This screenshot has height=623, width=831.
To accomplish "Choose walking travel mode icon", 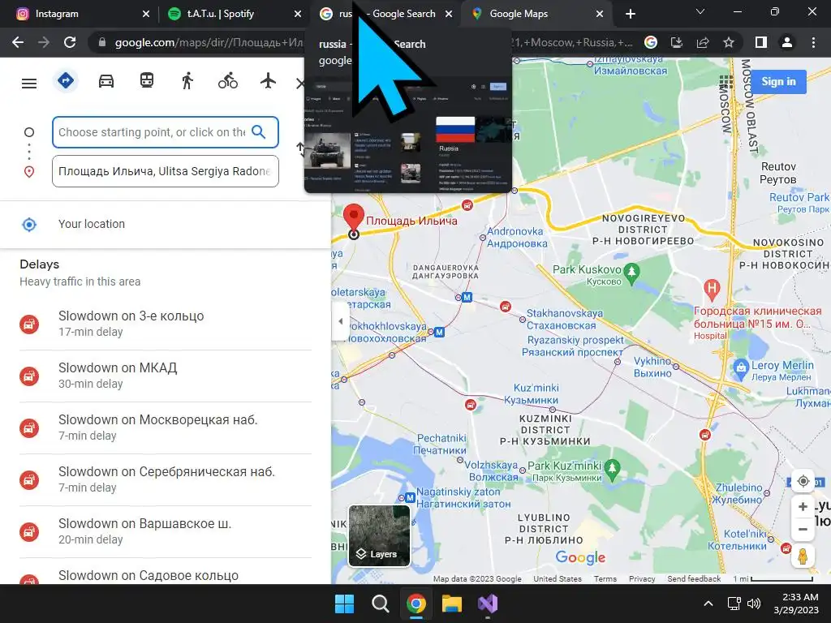I will pos(187,81).
